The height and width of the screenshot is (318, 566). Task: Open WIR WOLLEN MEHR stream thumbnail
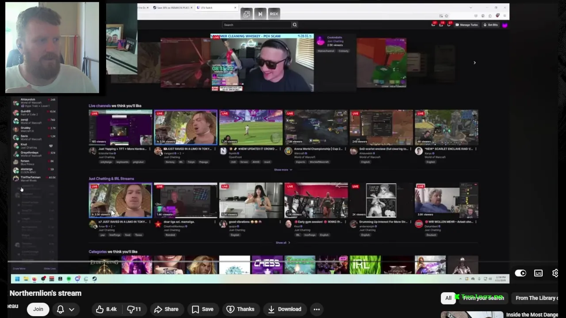446,200
